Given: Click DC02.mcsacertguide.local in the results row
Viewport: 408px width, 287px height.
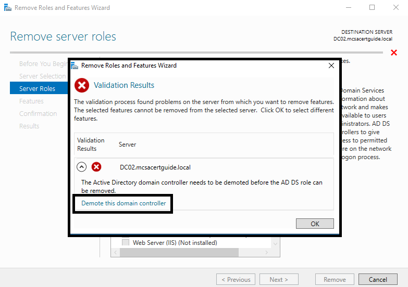Looking at the screenshot, I should coord(155,167).
